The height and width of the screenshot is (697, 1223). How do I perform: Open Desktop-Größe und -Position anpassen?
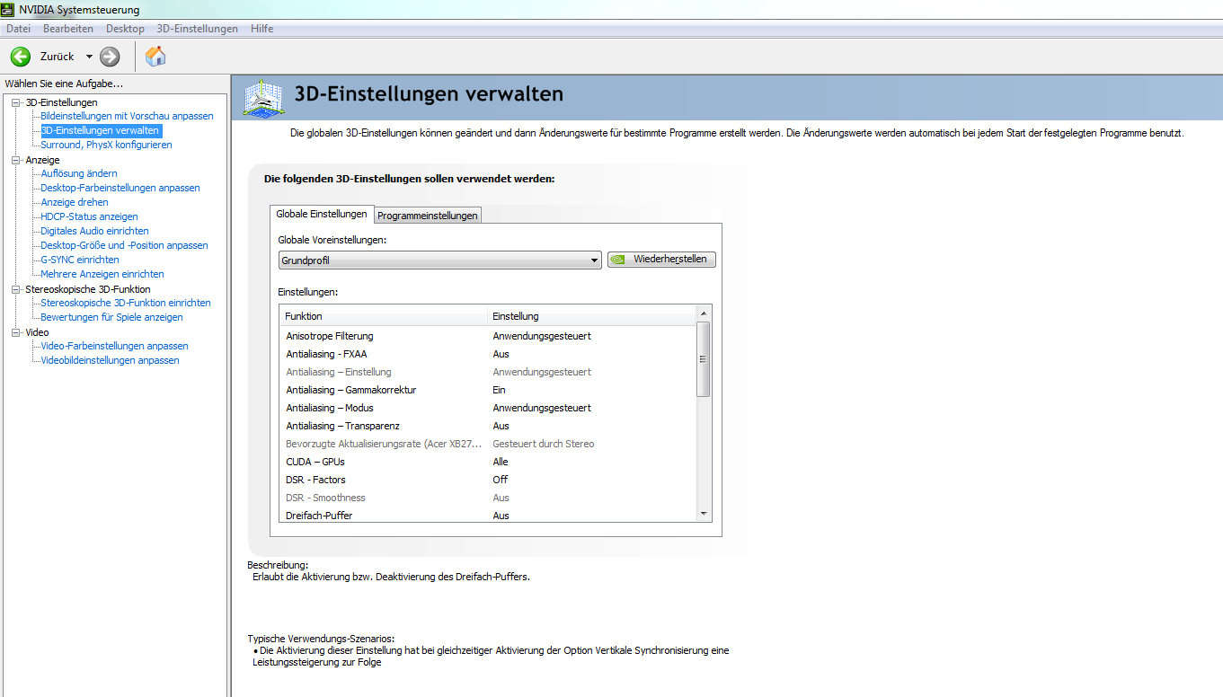[124, 245]
